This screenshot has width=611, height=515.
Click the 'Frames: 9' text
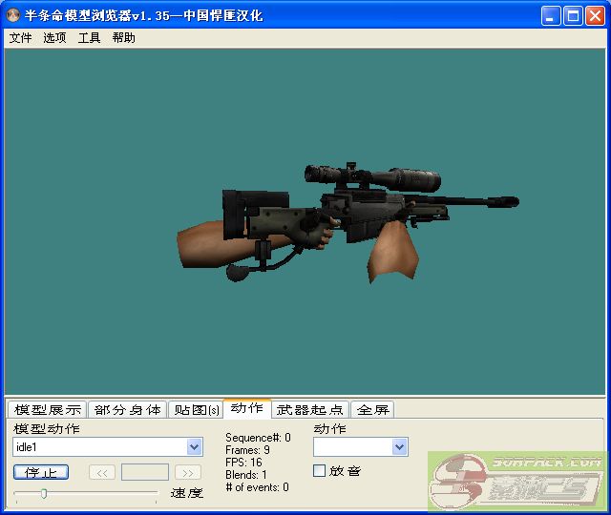click(247, 450)
